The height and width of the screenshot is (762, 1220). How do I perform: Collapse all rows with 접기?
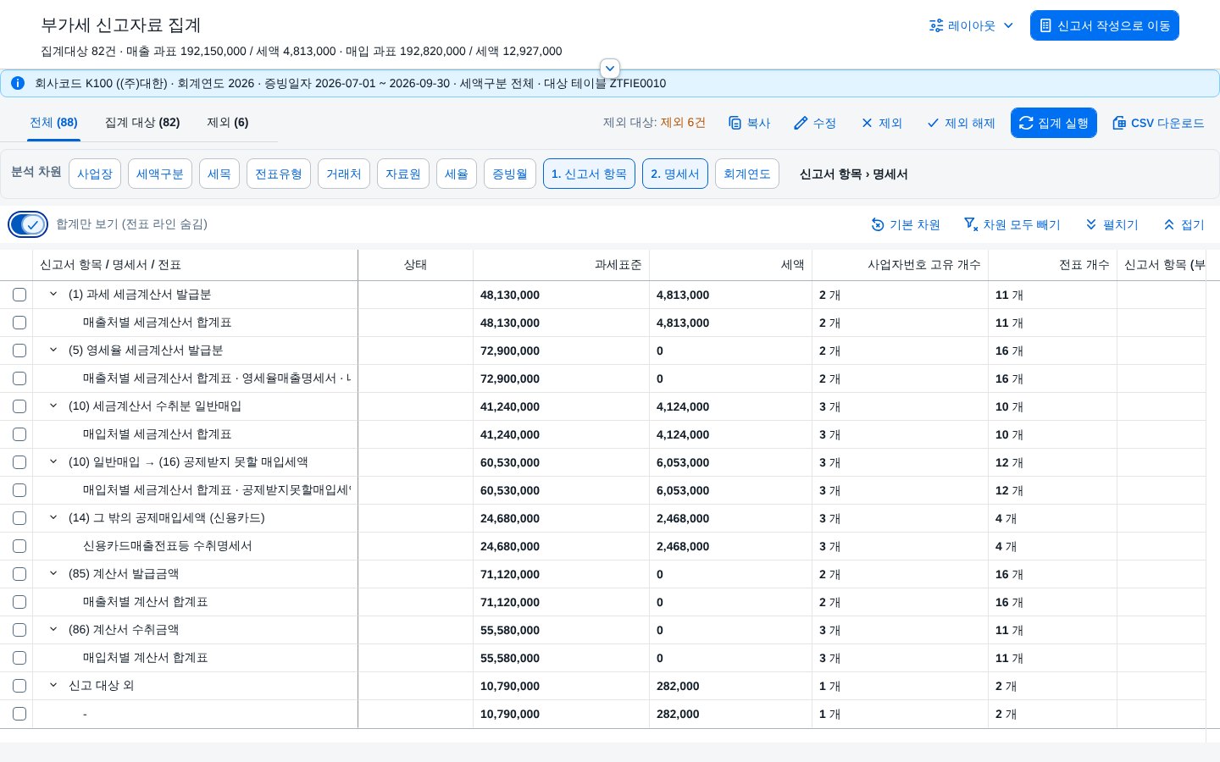point(1184,224)
